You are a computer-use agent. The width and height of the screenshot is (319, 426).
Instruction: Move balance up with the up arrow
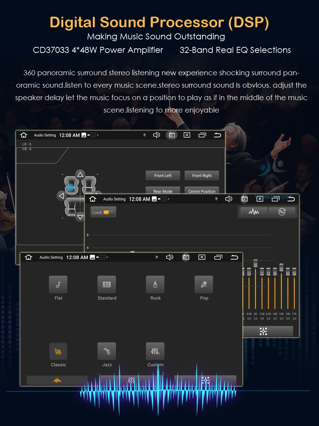[80, 174]
